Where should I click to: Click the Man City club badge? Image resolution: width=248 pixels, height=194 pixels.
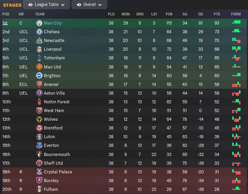[x=39, y=23]
